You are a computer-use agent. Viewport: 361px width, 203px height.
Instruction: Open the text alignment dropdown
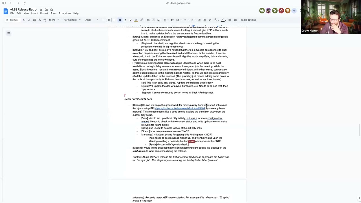click(166, 20)
